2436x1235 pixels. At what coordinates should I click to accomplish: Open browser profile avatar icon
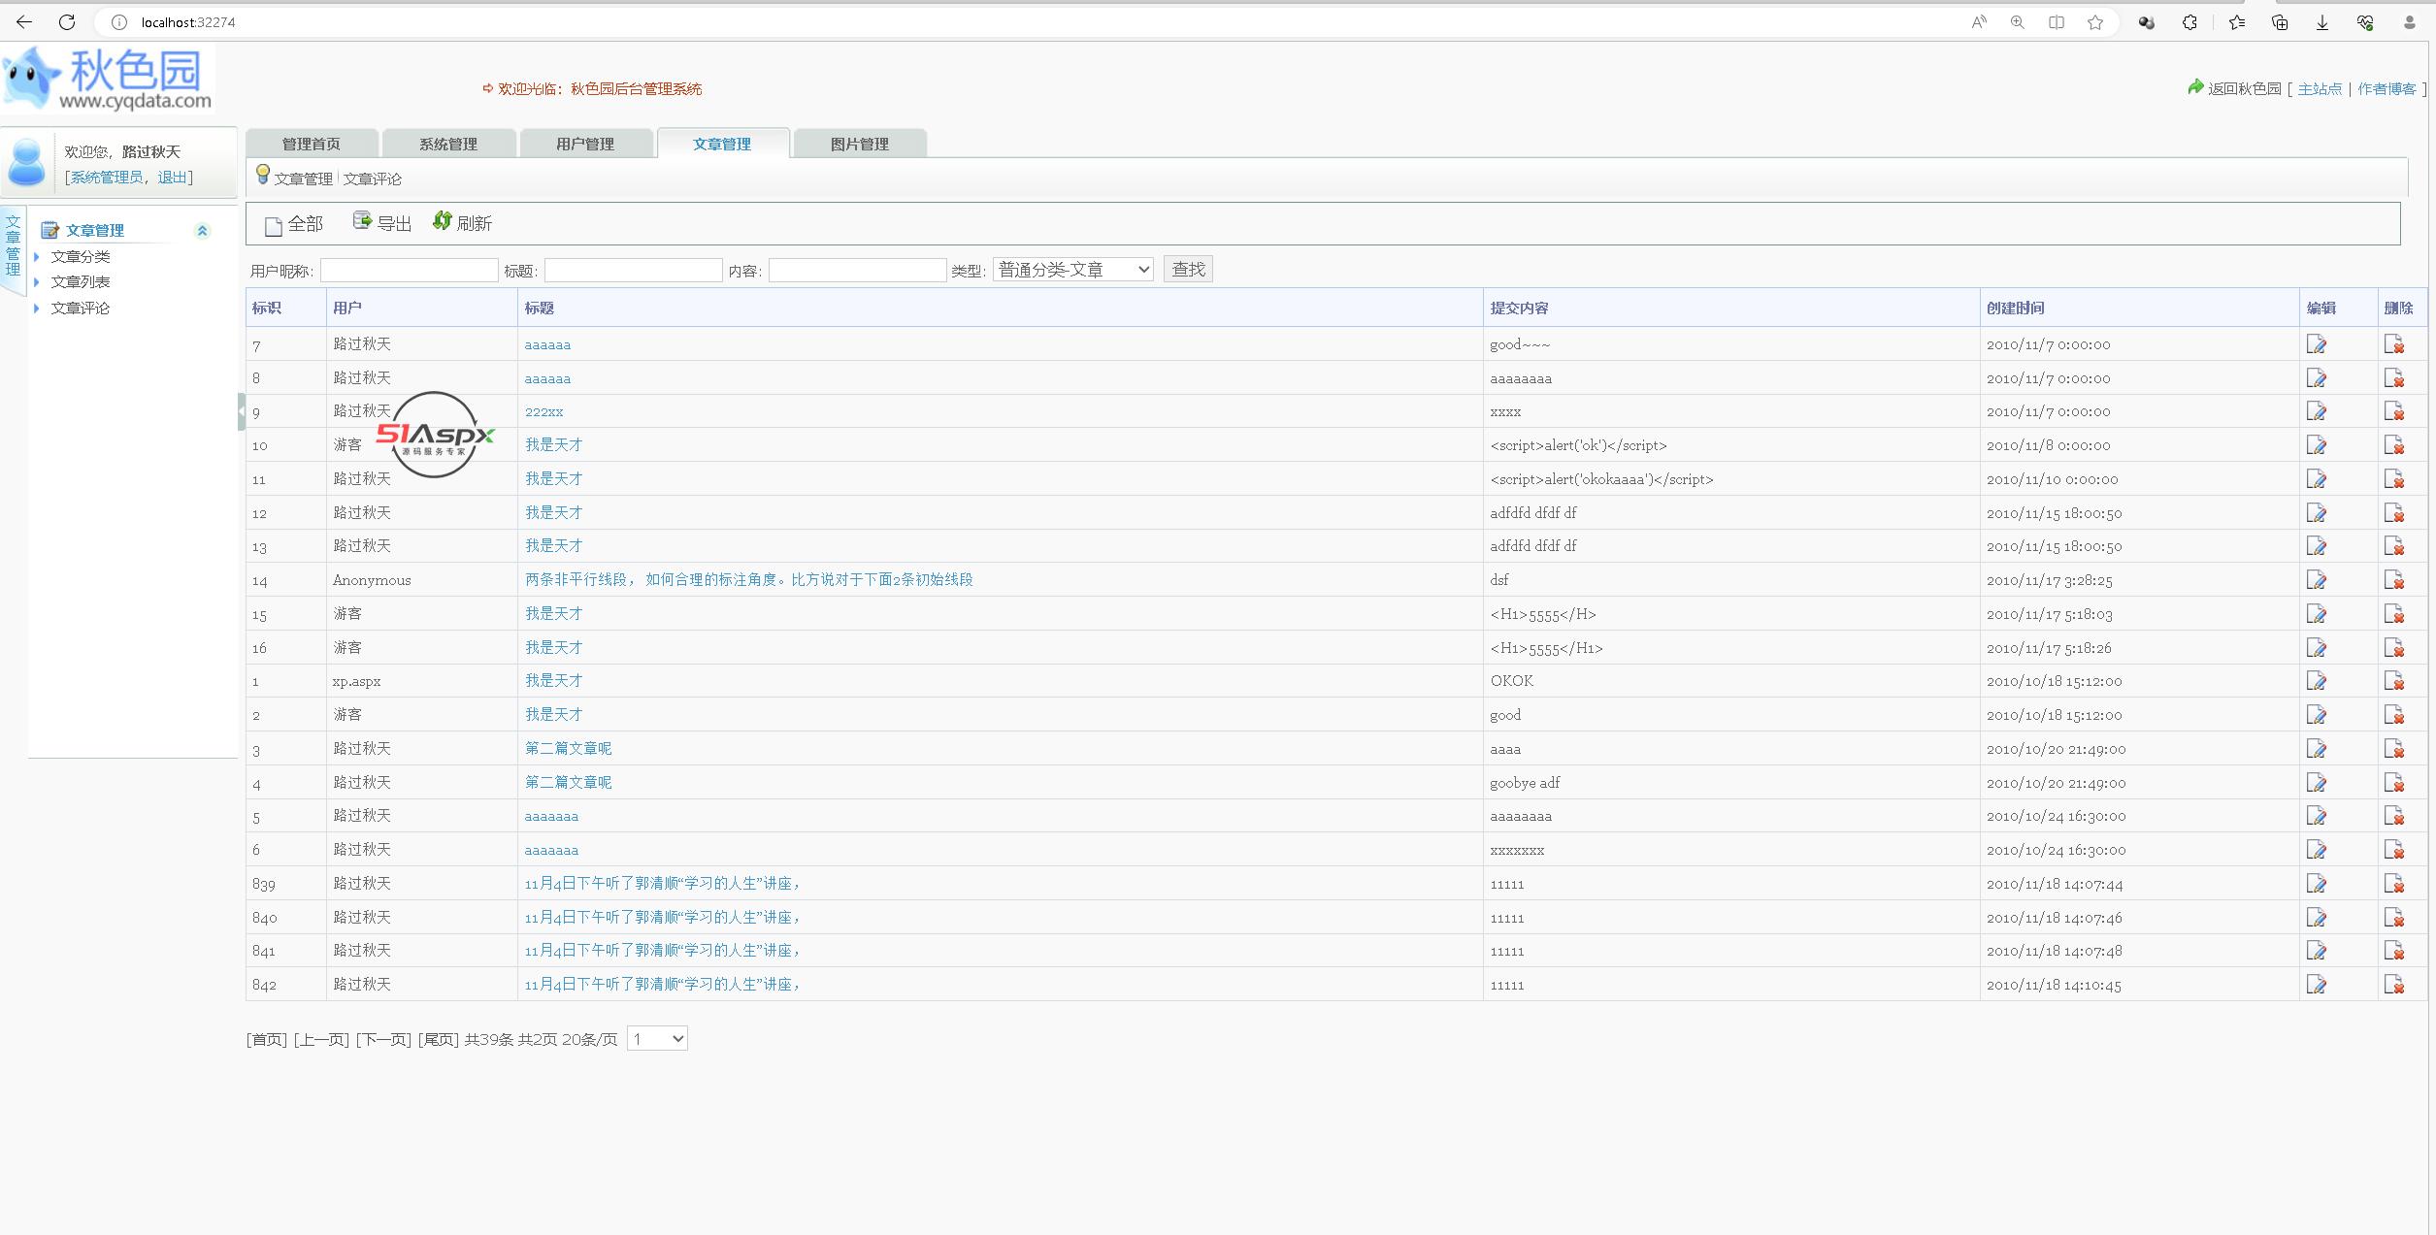[x=2409, y=22]
